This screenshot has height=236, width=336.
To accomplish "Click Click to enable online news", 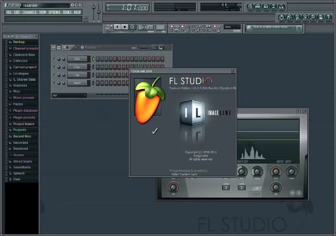I will (x=270, y=27).
